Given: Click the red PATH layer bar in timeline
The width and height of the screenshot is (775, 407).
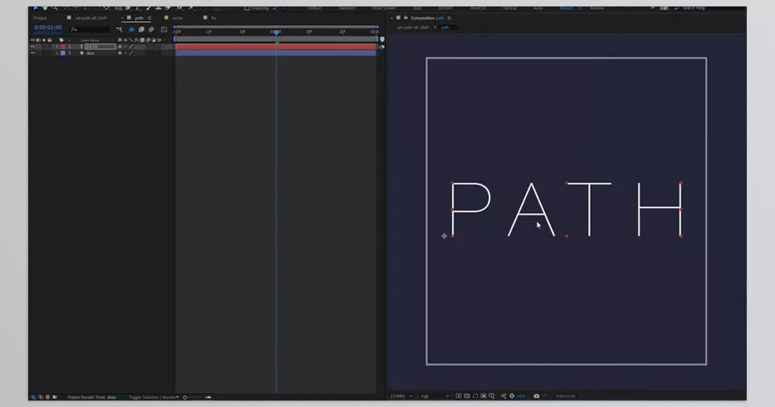Looking at the screenshot, I should [276, 47].
